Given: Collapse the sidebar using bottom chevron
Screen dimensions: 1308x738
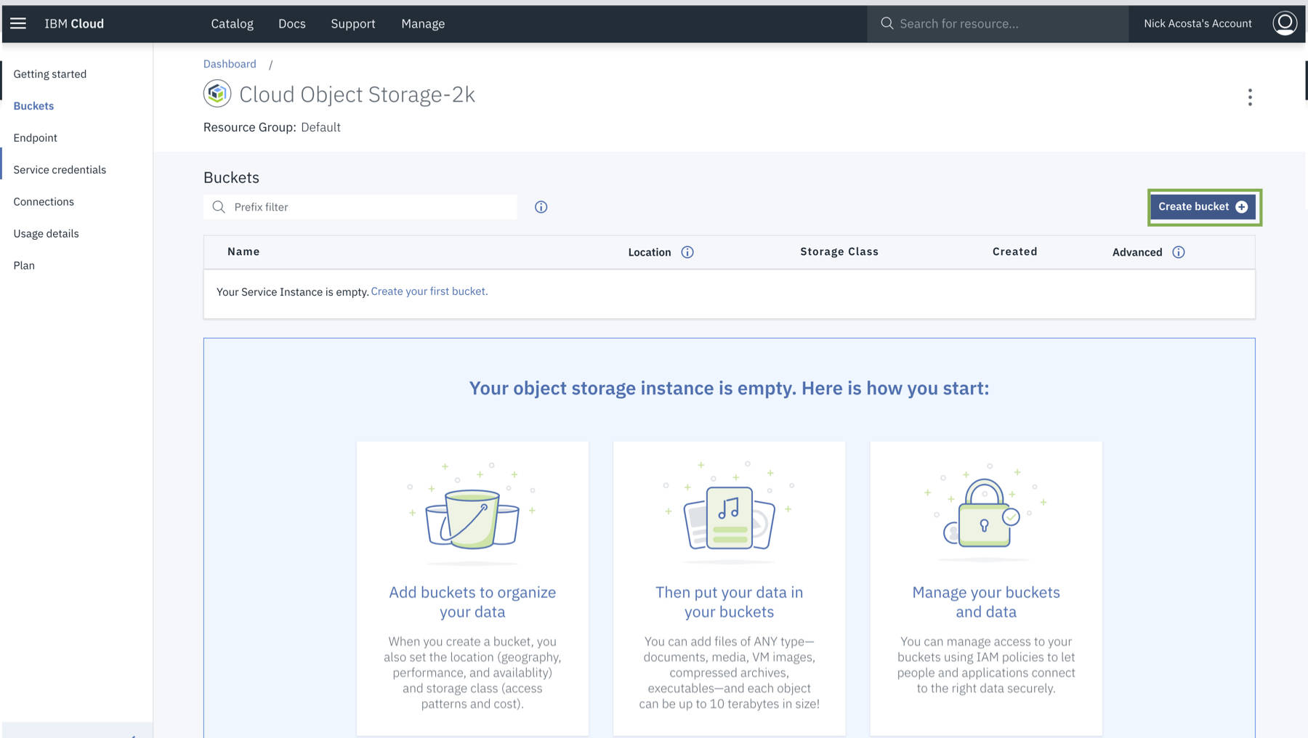Looking at the screenshot, I should pyautogui.click(x=133, y=735).
